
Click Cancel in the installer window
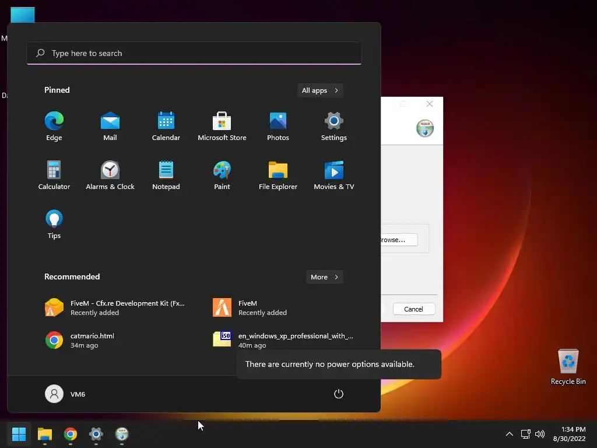coord(414,309)
